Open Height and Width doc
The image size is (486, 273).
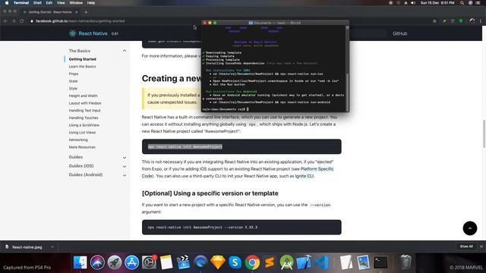(83, 96)
